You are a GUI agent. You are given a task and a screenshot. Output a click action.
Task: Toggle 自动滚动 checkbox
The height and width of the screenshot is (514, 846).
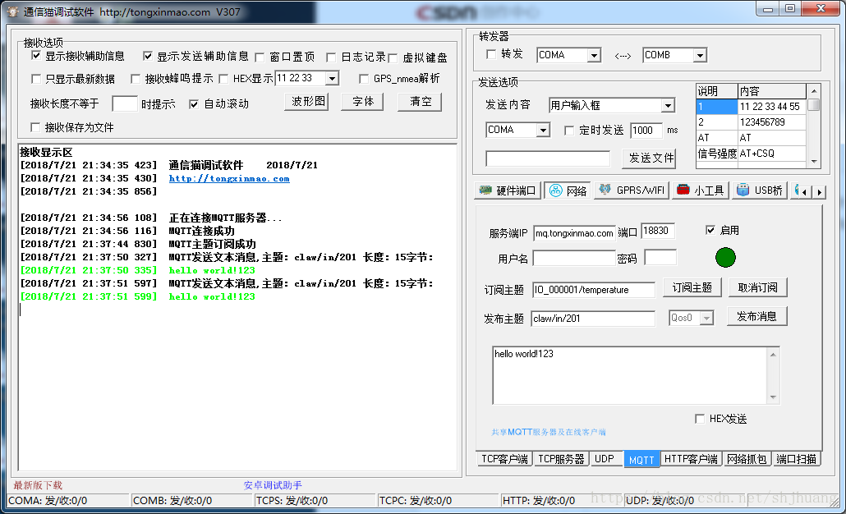194,104
